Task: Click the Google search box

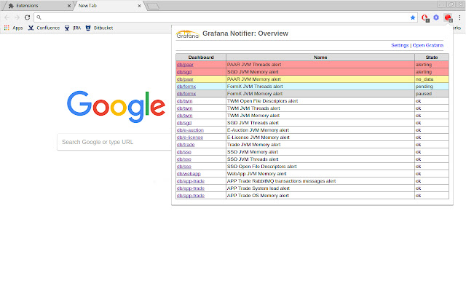Action: pyautogui.click(x=114, y=142)
